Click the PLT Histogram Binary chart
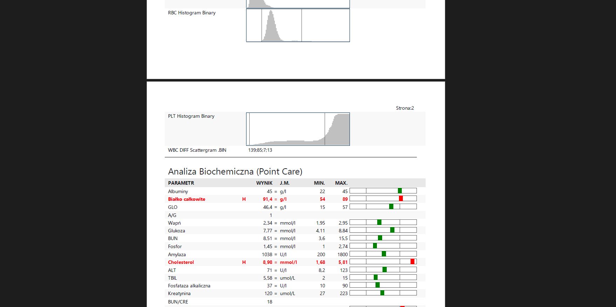 (x=298, y=129)
